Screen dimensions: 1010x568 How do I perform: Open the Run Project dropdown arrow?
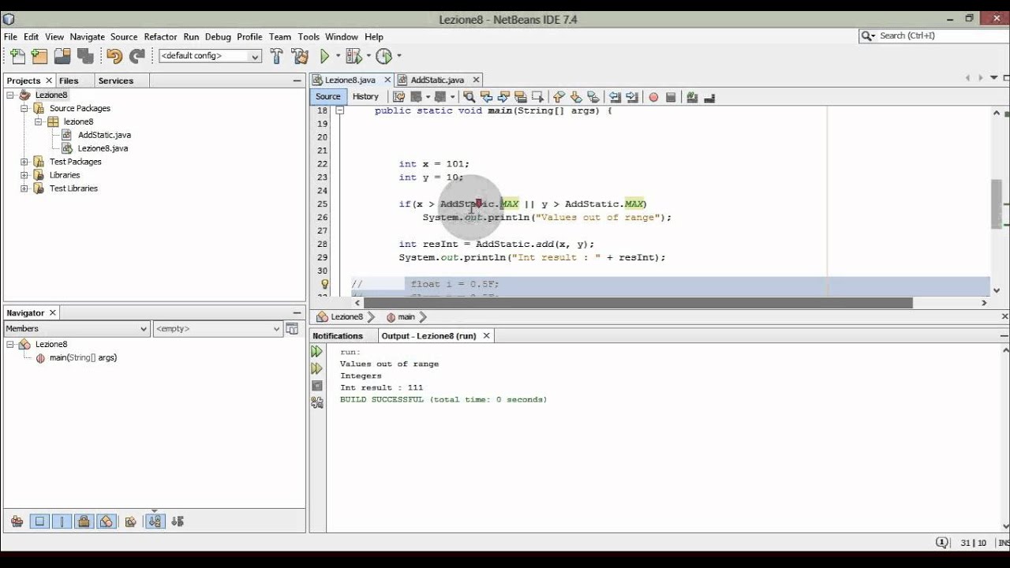coord(338,56)
